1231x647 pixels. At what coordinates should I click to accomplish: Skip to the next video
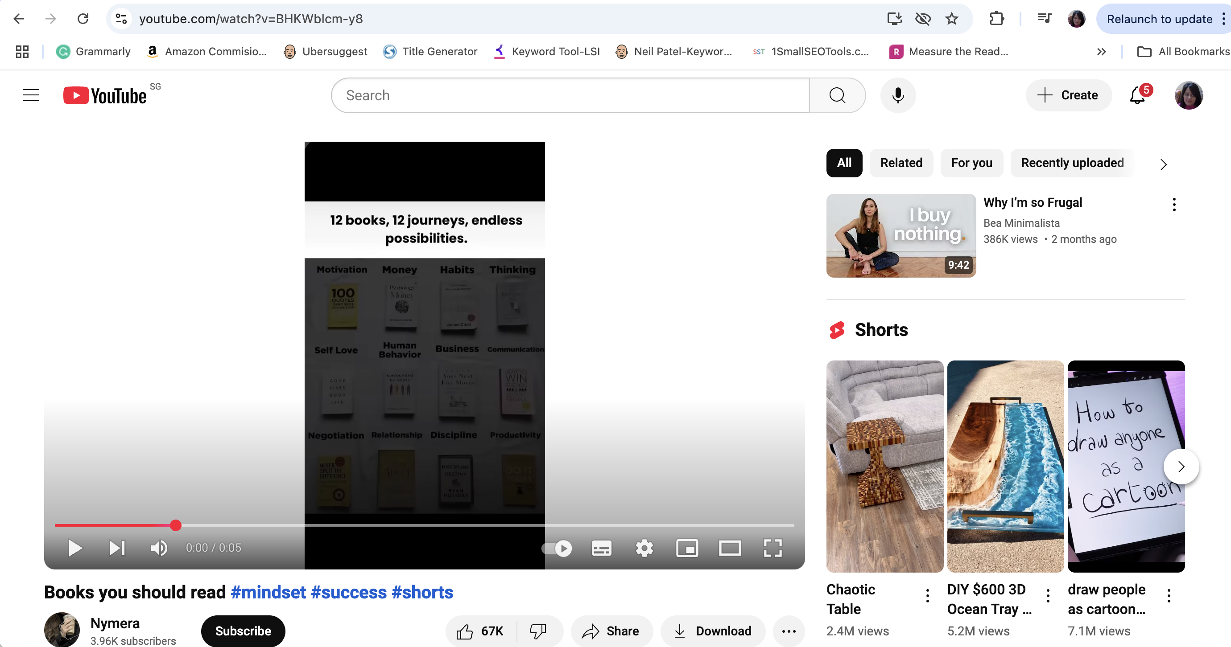coord(117,548)
